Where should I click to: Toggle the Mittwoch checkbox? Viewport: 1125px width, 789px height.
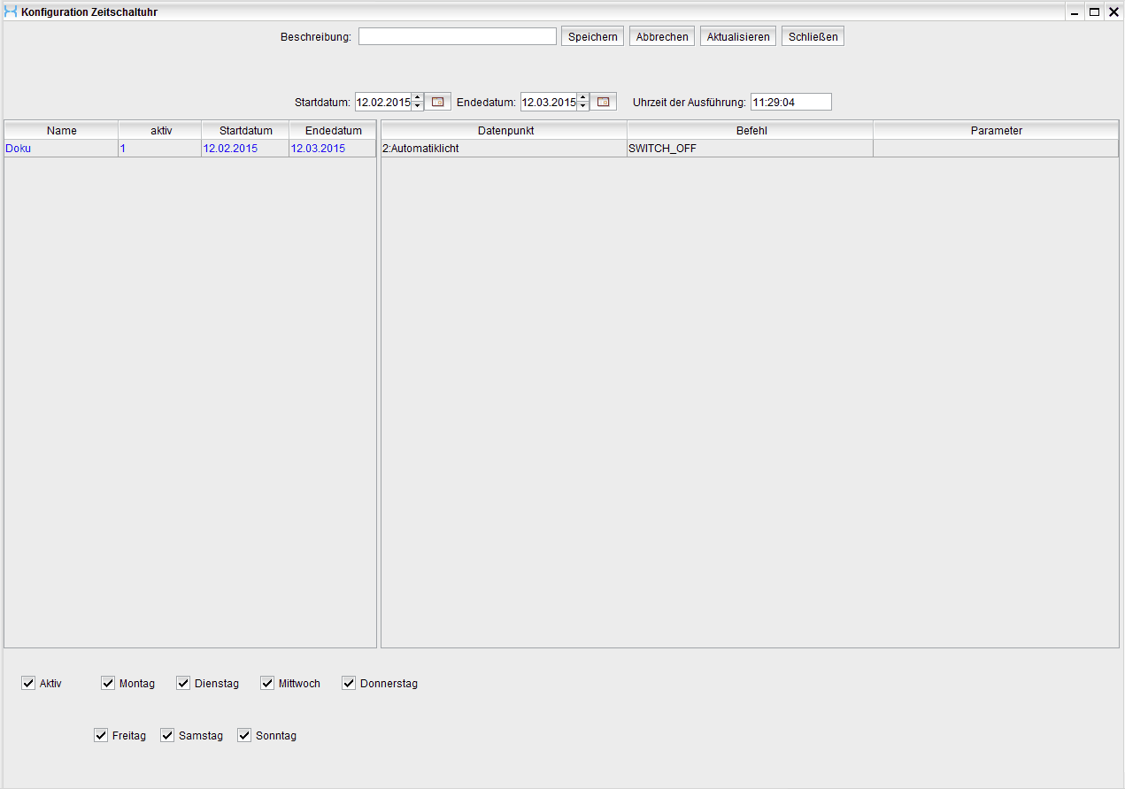(x=267, y=684)
